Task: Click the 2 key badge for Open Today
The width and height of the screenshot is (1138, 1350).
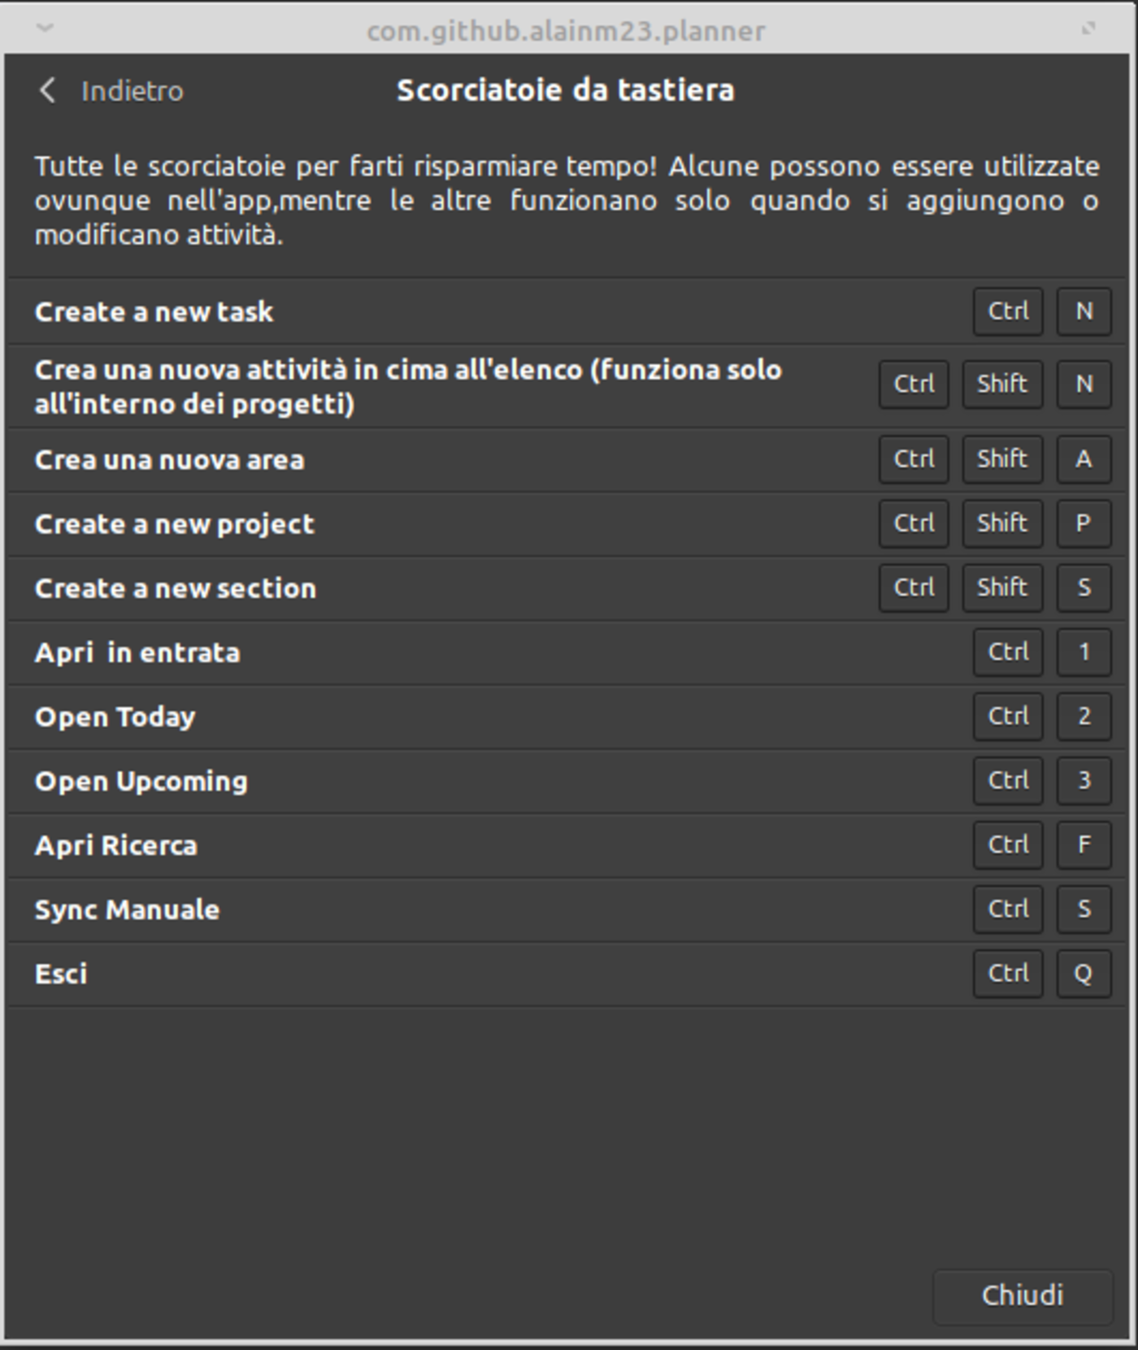Action: click(1084, 716)
